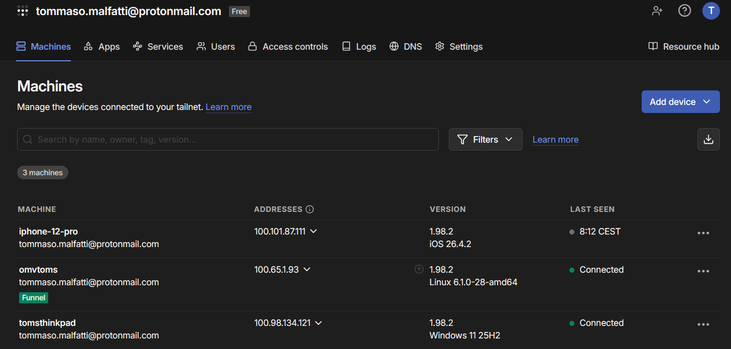This screenshot has width=731, height=349.
Task: Click the info icon beside ADDRESSES
Action: click(x=310, y=209)
